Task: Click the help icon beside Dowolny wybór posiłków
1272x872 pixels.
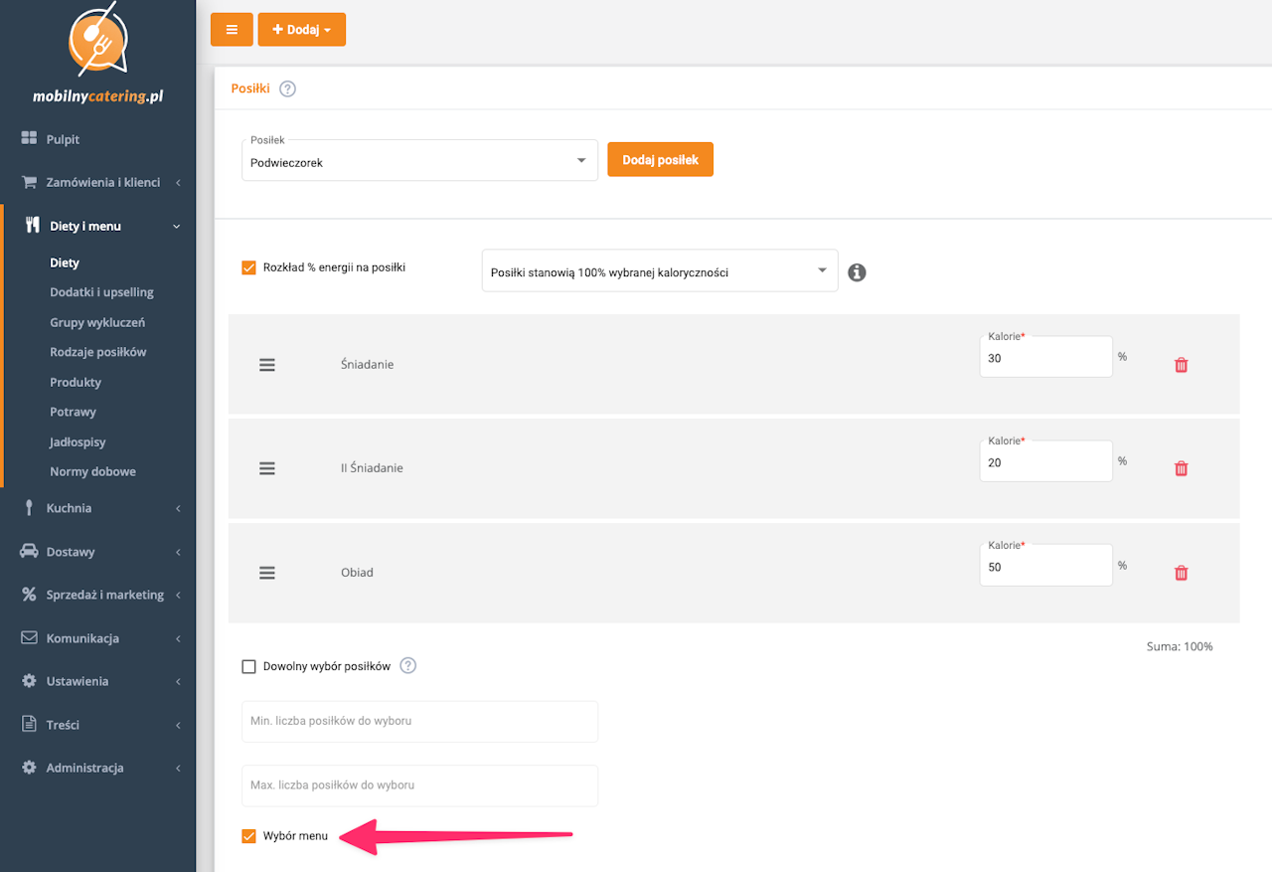Action: coord(407,666)
